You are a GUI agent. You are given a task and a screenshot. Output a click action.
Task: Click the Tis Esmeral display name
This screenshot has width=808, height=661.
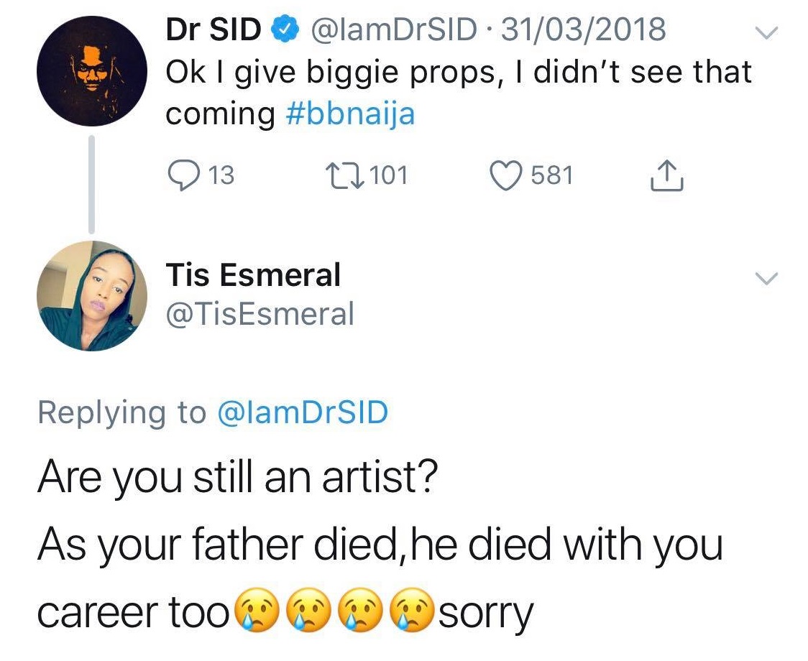click(x=253, y=275)
